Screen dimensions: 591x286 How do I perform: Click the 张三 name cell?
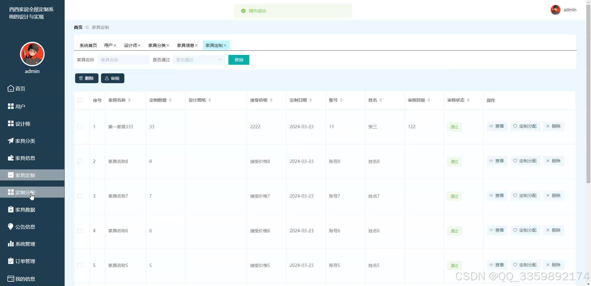(372, 127)
